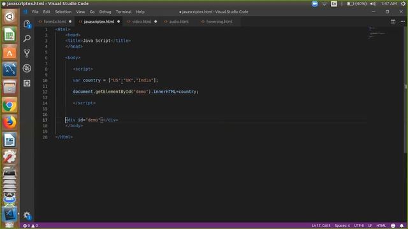Viewport: 408px width, 229px height.
Task: Click Ln 17, Col 5 in status bar
Action: tap(321, 226)
